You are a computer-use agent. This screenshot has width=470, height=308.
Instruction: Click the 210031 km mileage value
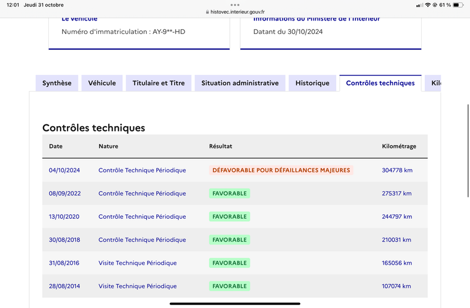click(x=397, y=240)
